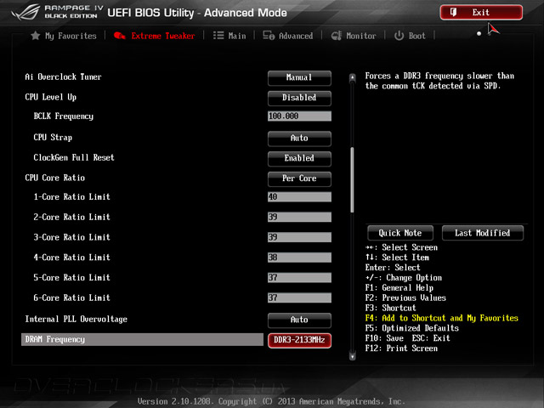Edit the 6-Core Ratio Limit field

click(299, 297)
